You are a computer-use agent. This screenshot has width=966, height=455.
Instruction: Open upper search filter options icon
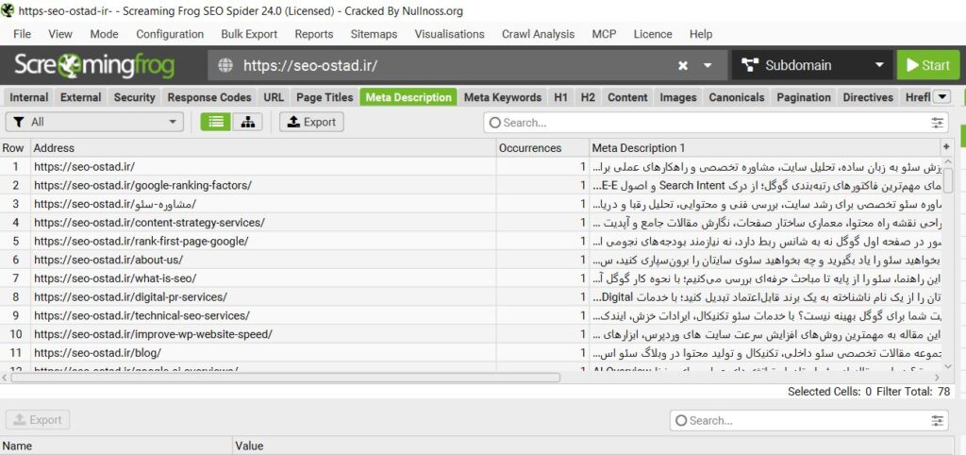click(937, 123)
